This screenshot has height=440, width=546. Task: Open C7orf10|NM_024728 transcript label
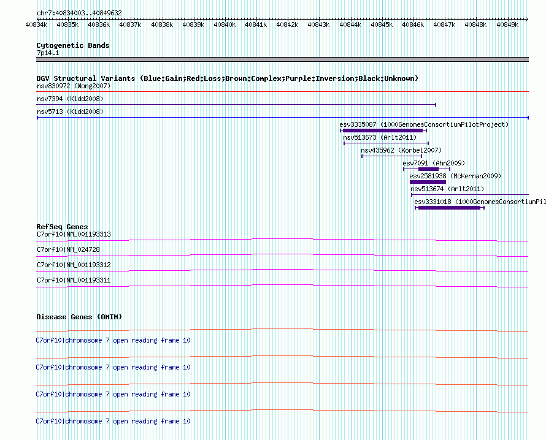(x=68, y=250)
